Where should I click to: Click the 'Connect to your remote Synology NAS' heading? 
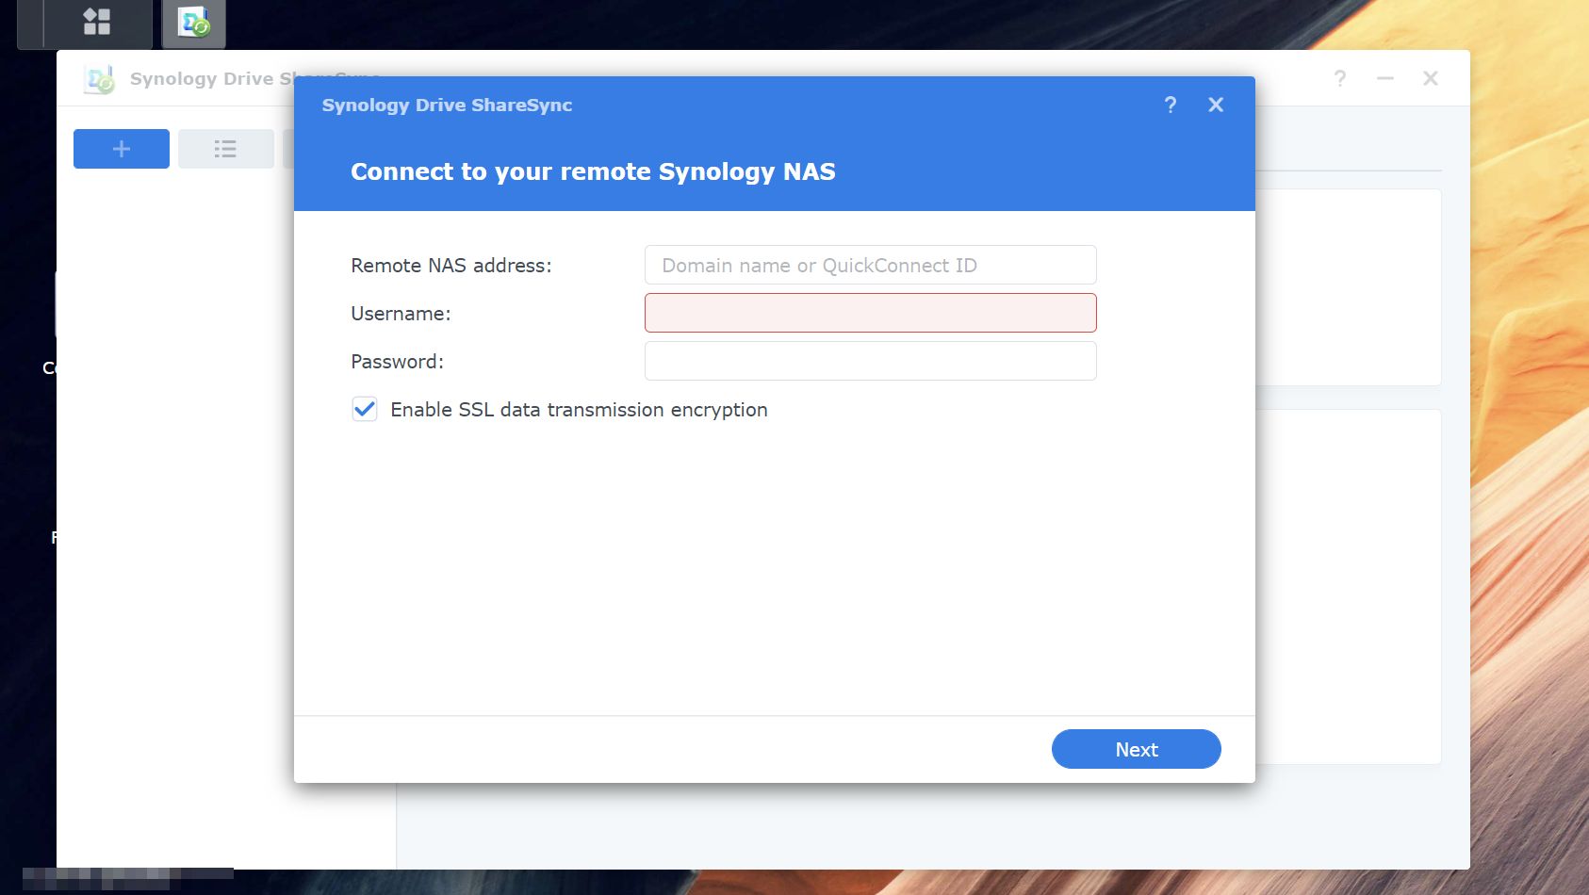click(x=593, y=171)
